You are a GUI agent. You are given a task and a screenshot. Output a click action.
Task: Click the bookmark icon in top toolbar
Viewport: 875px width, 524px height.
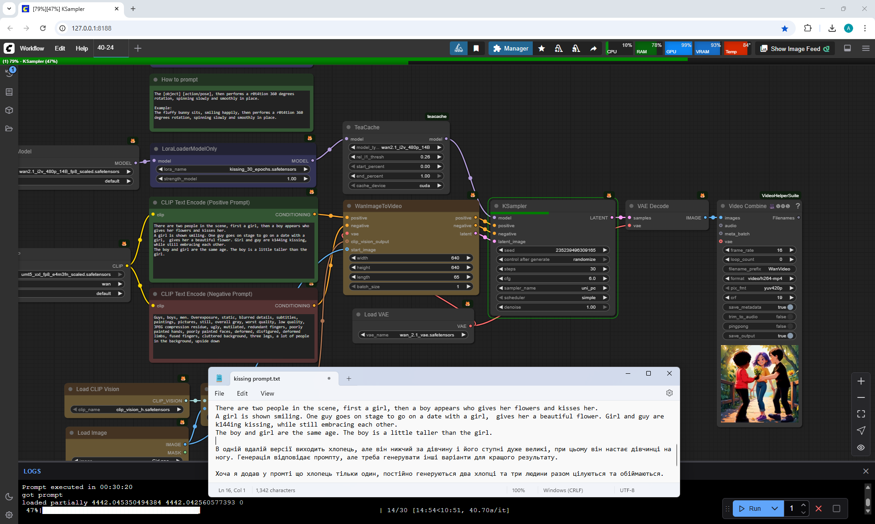tap(476, 49)
